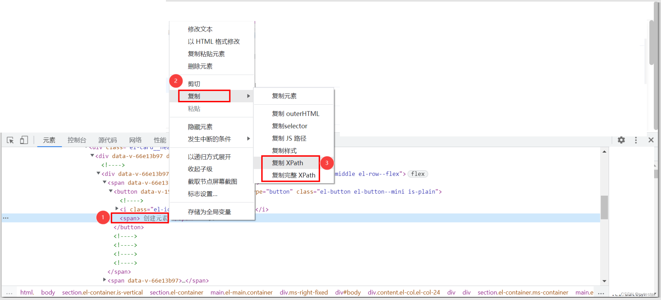
Task: Select breadcrumb div.content.el-col.el-col-24
Action: tap(404, 292)
